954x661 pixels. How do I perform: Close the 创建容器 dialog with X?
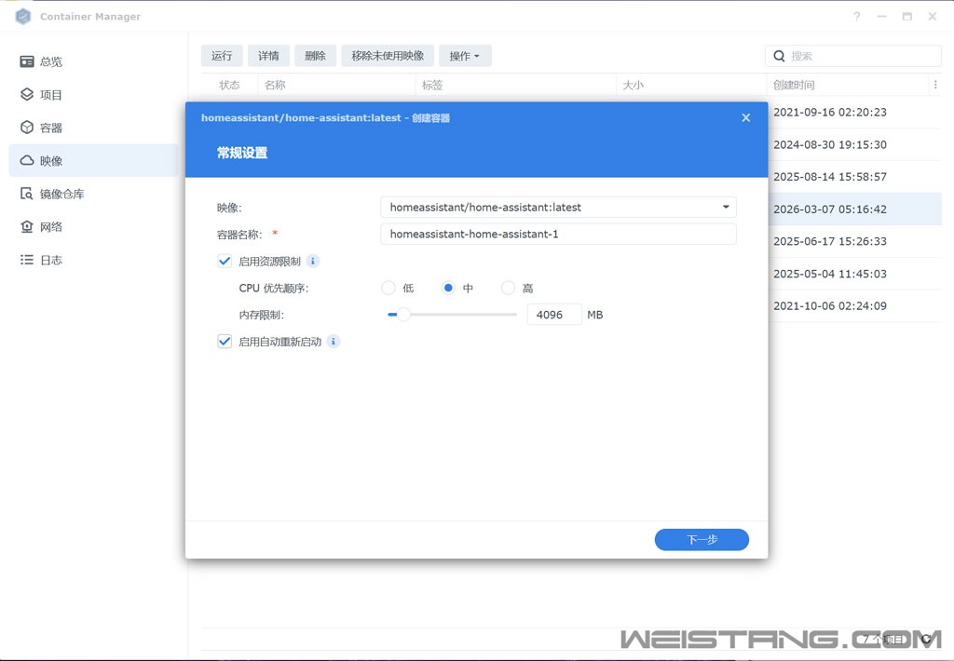click(745, 118)
